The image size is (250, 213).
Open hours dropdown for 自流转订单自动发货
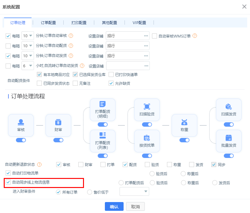(28, 66)
